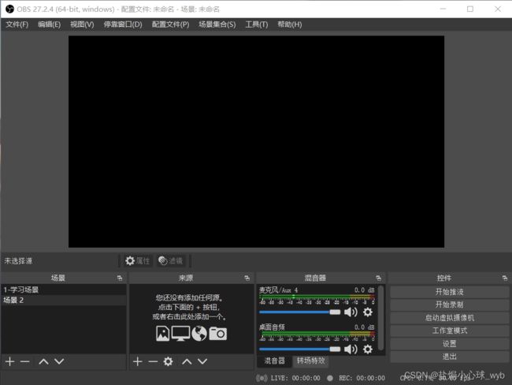The width and height of the screenshot is (512, 385).
Task: Move source down with arrow
Action: [x=202, y=361]
